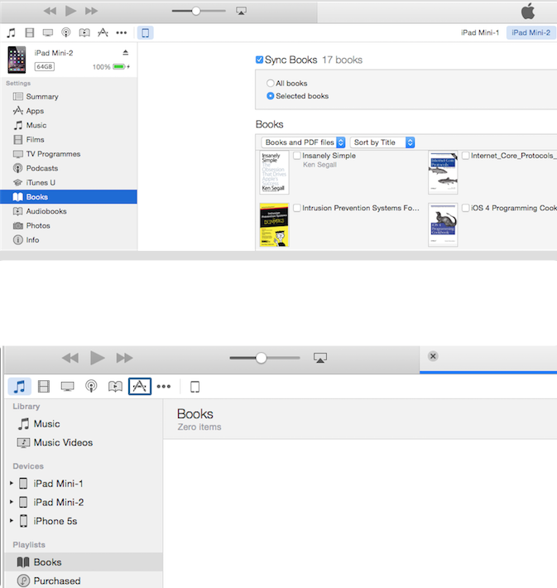Open the Podcasts settings section

69,168
